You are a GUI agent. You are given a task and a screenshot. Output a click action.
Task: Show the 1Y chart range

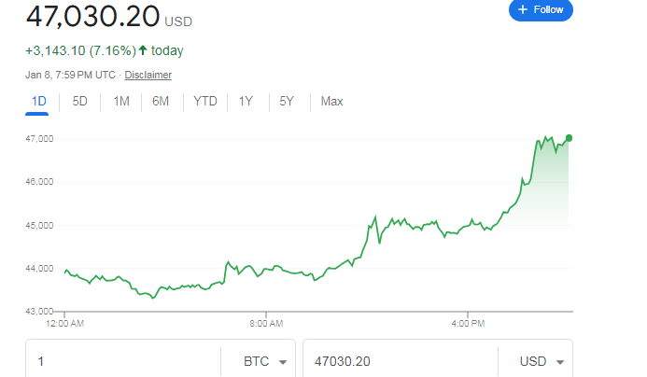click(x=246, y=102)
